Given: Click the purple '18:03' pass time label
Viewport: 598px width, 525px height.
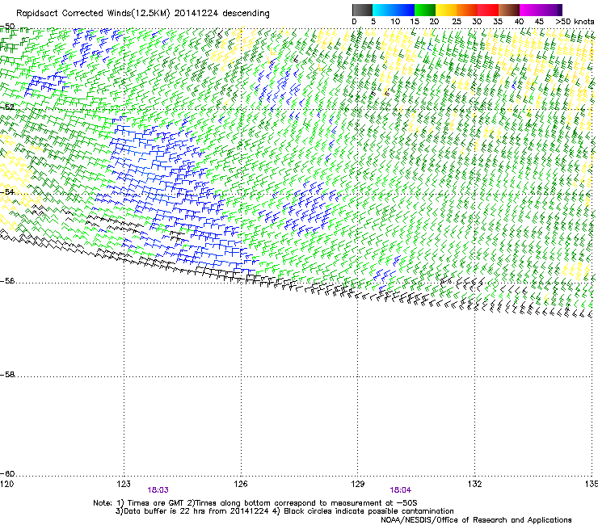Looking at the screenshot, I should click(158, 490).
